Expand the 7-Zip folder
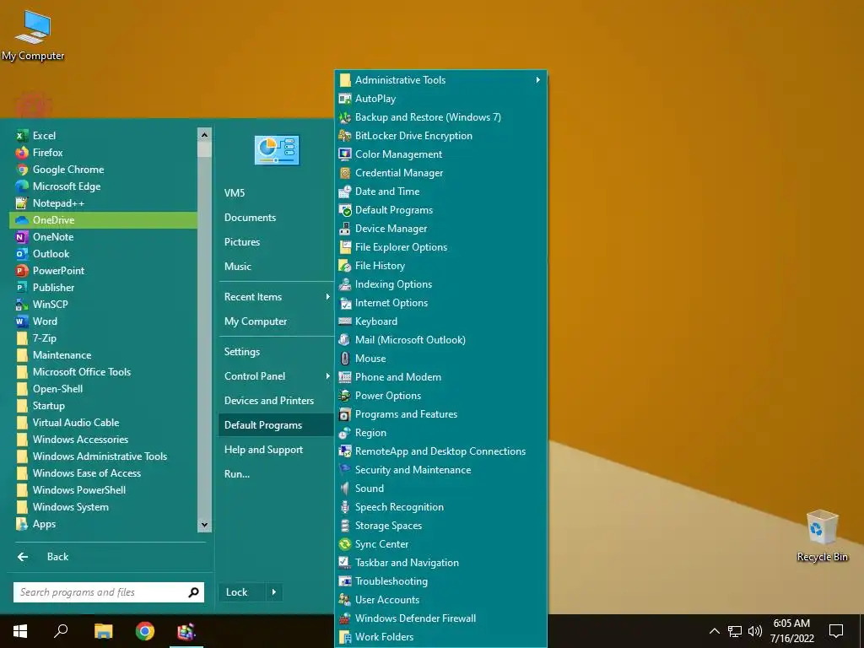Image resolution: width=864 pixels, height=648 pixels. point(103,338)
